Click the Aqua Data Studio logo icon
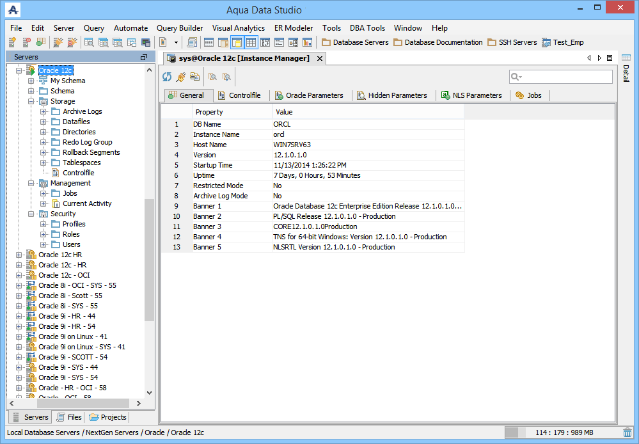Image resolution: width=639 pixels, height=444 pixels. tap(13, 10)
